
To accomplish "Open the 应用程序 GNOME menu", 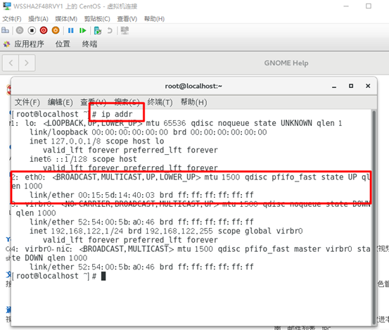I will [29, 44].
